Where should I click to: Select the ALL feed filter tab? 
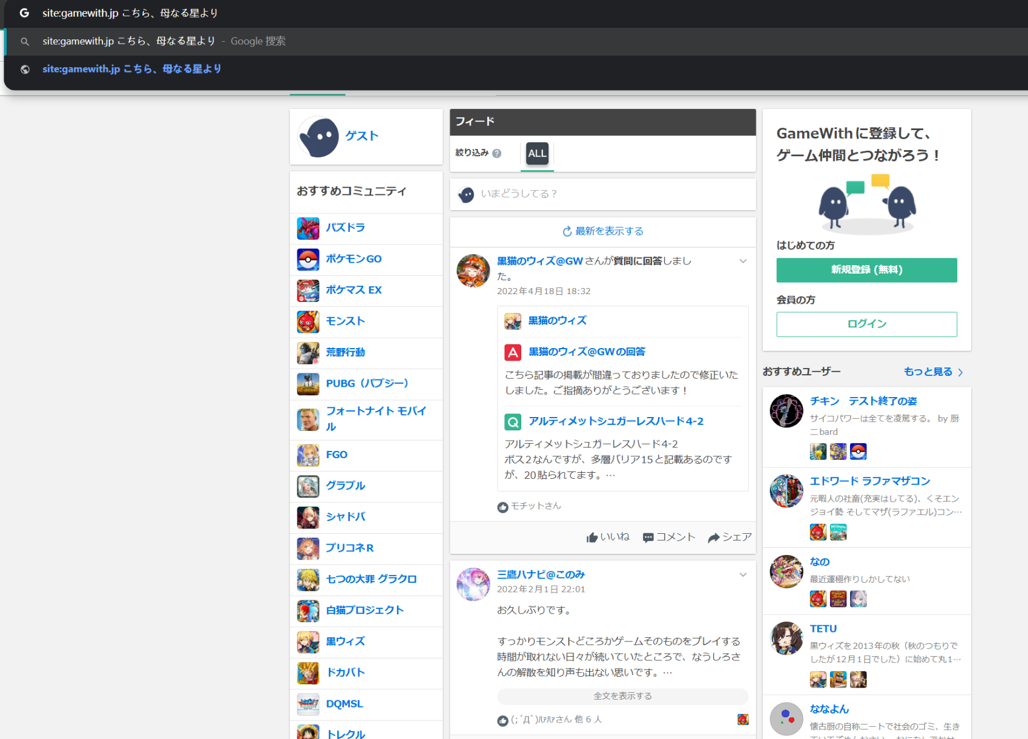click(x=537, y=154)
